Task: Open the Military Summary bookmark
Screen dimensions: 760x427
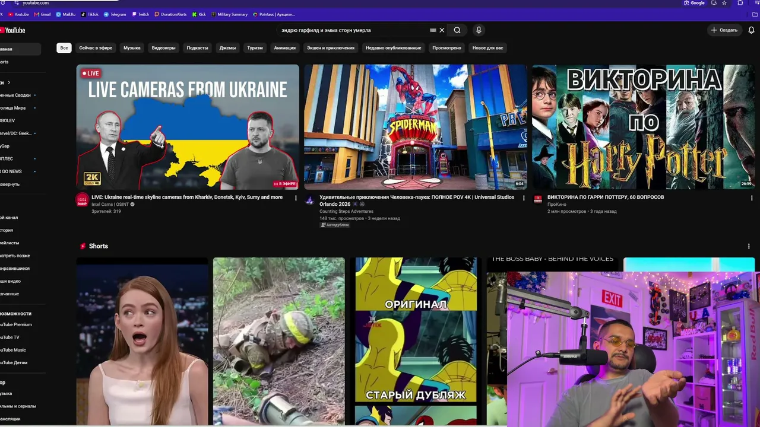Action: [229, 14]
